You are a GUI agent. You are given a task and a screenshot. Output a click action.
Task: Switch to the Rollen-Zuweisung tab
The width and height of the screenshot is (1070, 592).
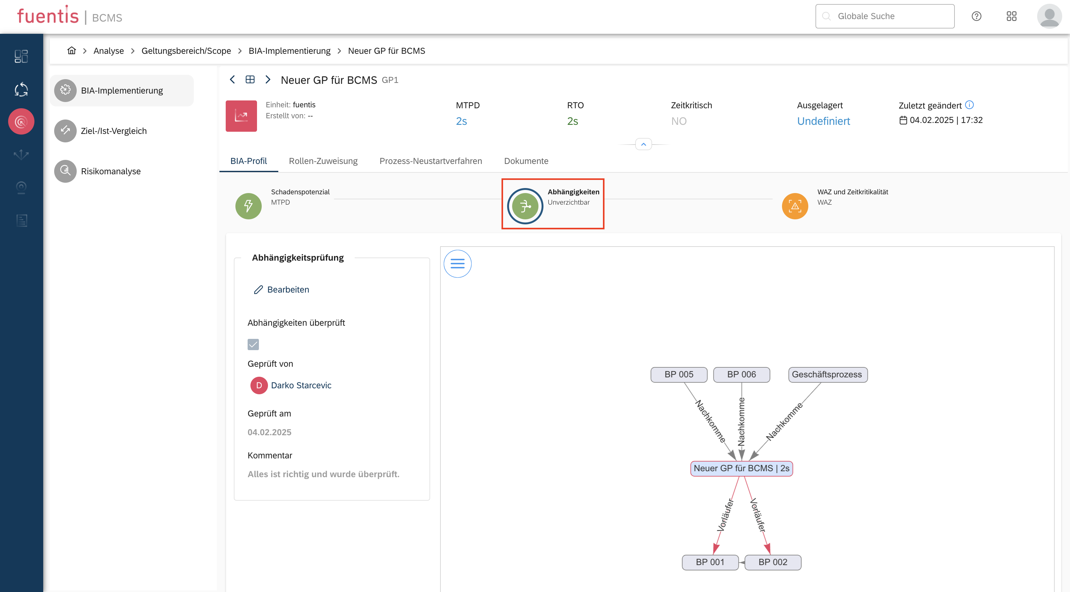point(323,161)
